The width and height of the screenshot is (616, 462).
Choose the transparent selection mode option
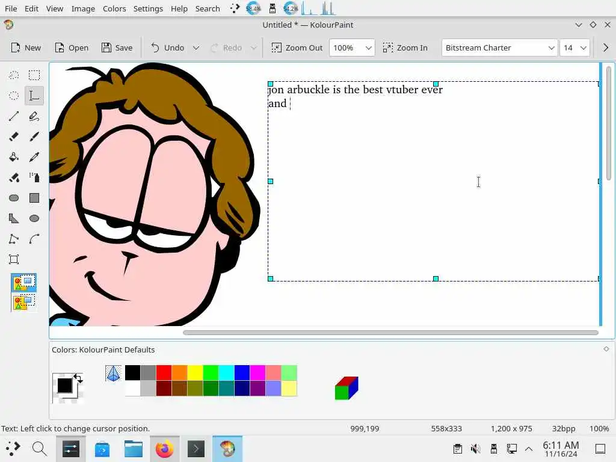(24, 303)
